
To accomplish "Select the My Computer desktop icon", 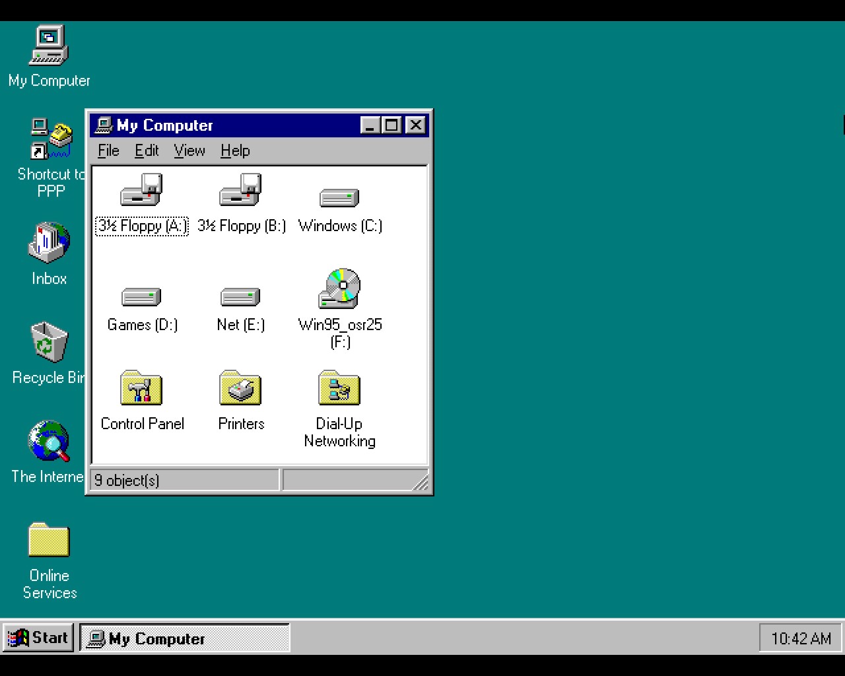I will [x=49, y=45].
